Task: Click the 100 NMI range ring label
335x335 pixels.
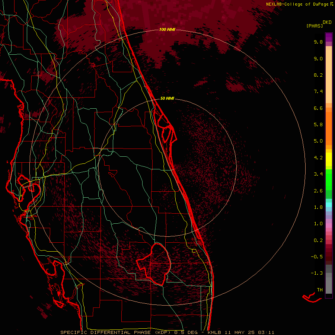Action: [x=167, y=29]
